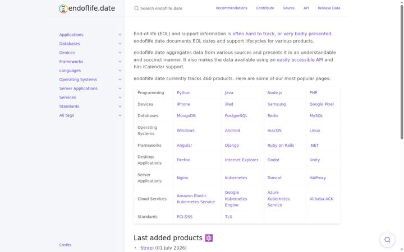The height and width of the screenshot is (252, 404).
Task: Open the Credits link in sidebar footer
Action: [65, 245]
